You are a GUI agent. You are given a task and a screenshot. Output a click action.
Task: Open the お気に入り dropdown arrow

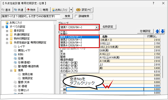(71, 10)
